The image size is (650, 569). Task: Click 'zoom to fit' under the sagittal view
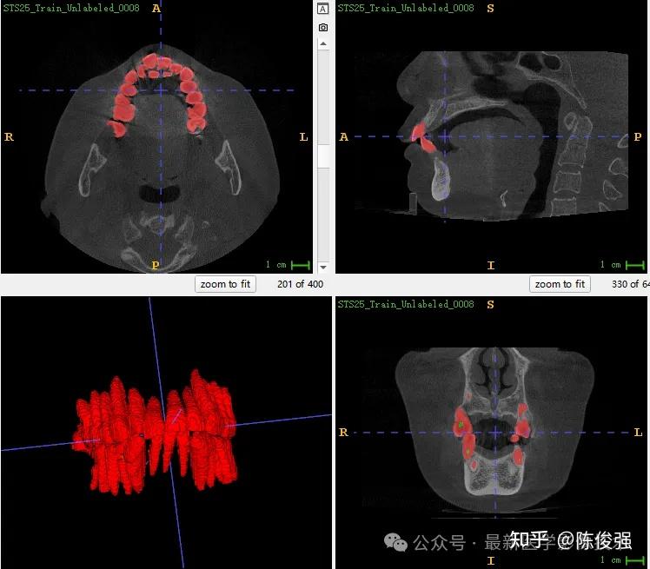pyautogui.click(x=560, y=284)
